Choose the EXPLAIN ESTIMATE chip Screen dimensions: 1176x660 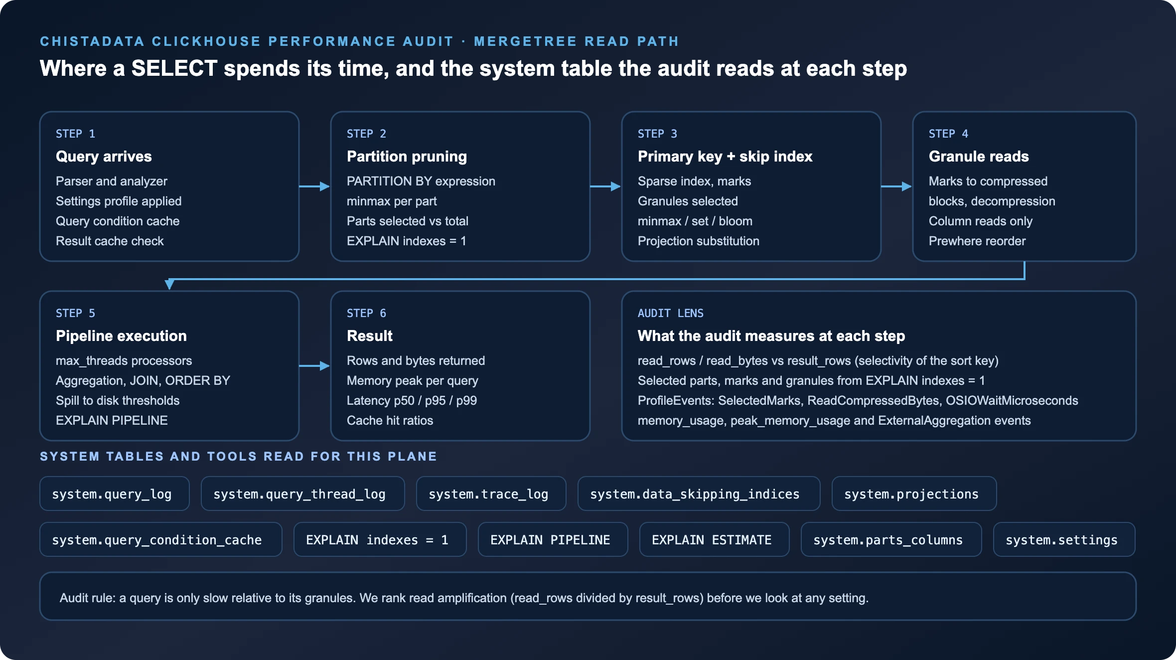tap(715, 539)
